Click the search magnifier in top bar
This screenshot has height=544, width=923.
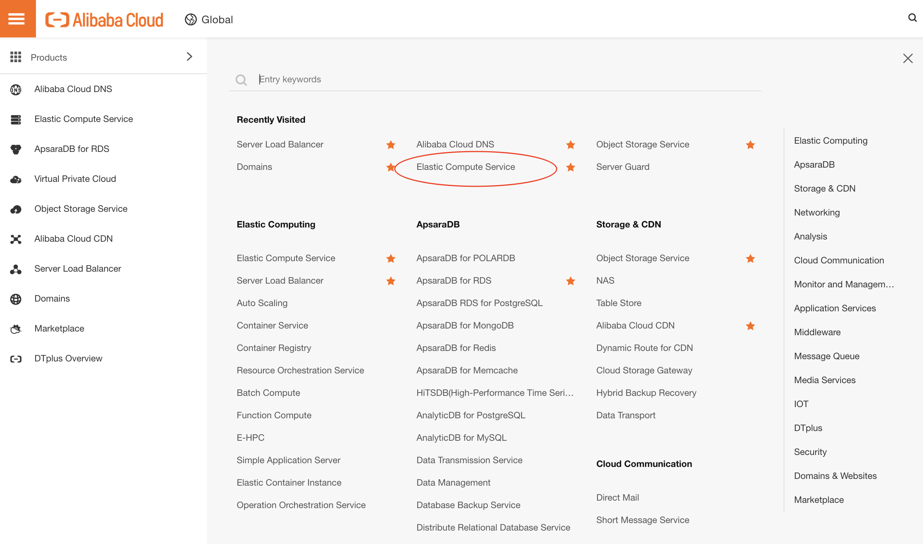pyautogui.click(x=912, y=18)
